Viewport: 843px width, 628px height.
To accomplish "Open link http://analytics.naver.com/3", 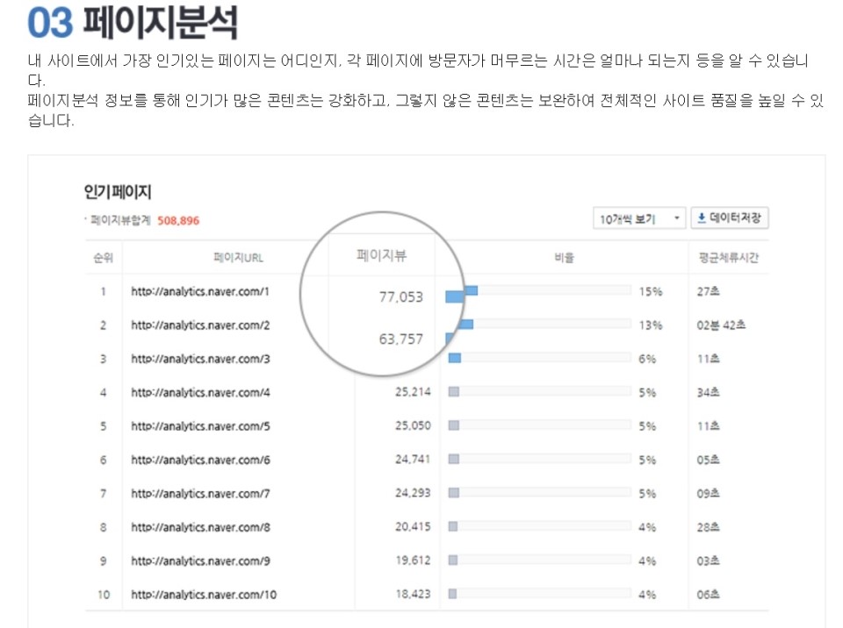I will click(200, 359).
